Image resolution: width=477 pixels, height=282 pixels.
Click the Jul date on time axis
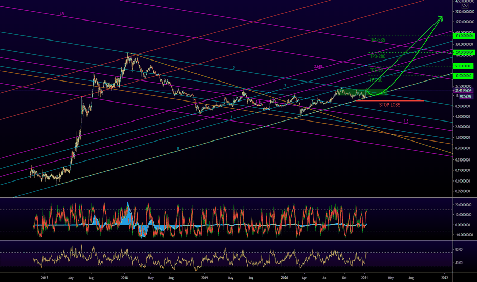324,278
